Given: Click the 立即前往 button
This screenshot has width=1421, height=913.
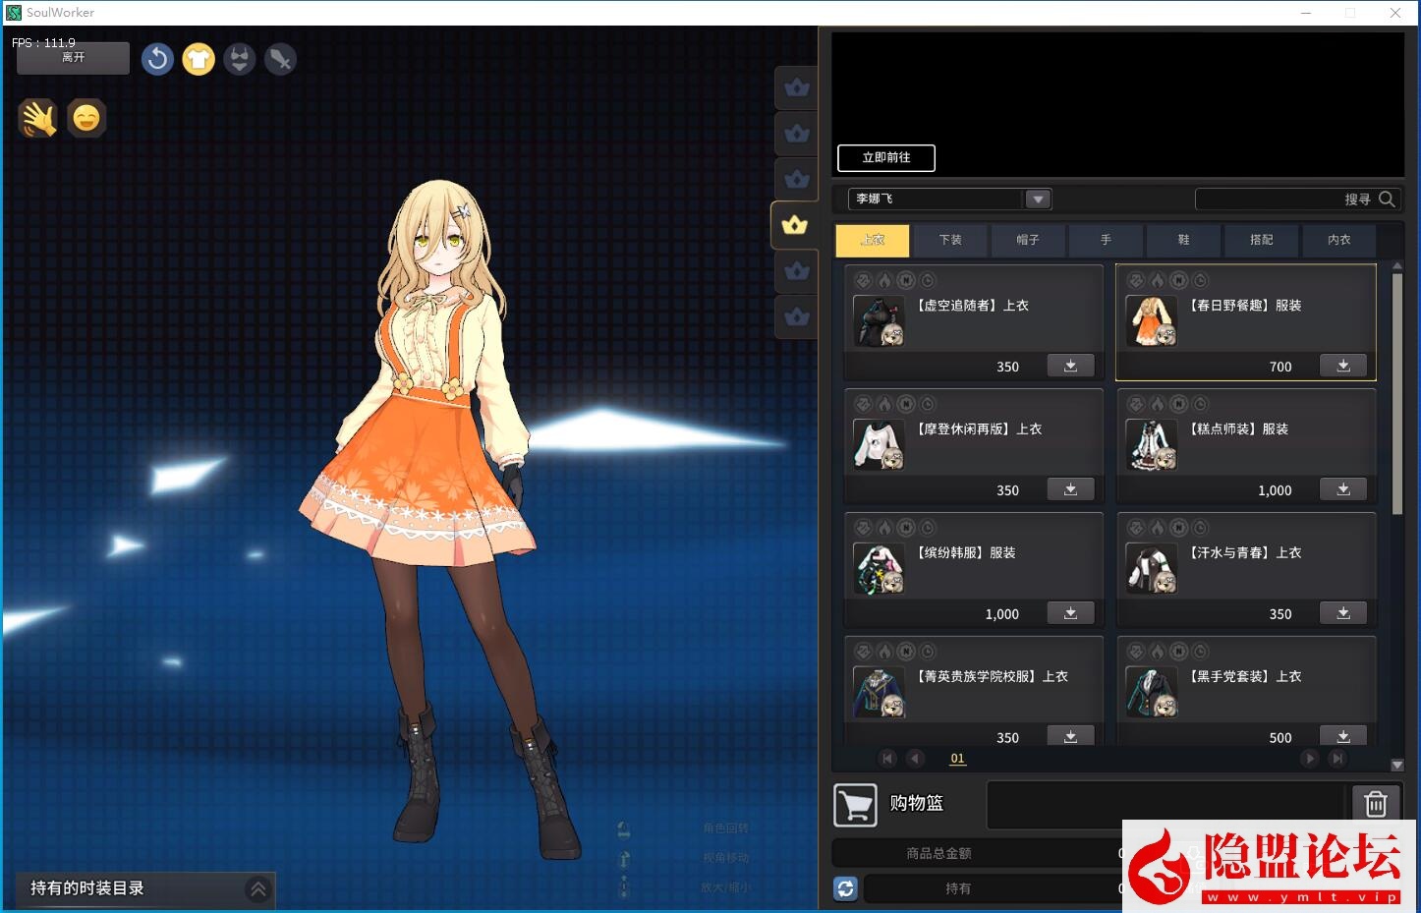Looking at the screenshot, I should pos(886,157).
